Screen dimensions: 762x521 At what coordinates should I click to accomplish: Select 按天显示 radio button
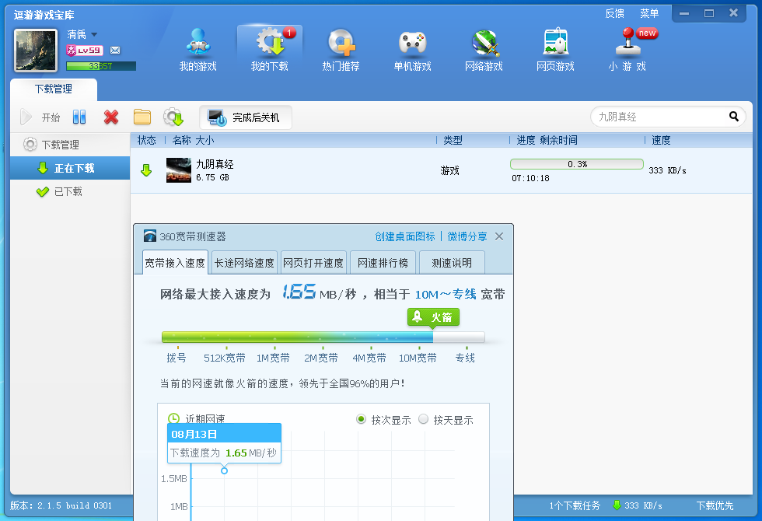point(423,419)
